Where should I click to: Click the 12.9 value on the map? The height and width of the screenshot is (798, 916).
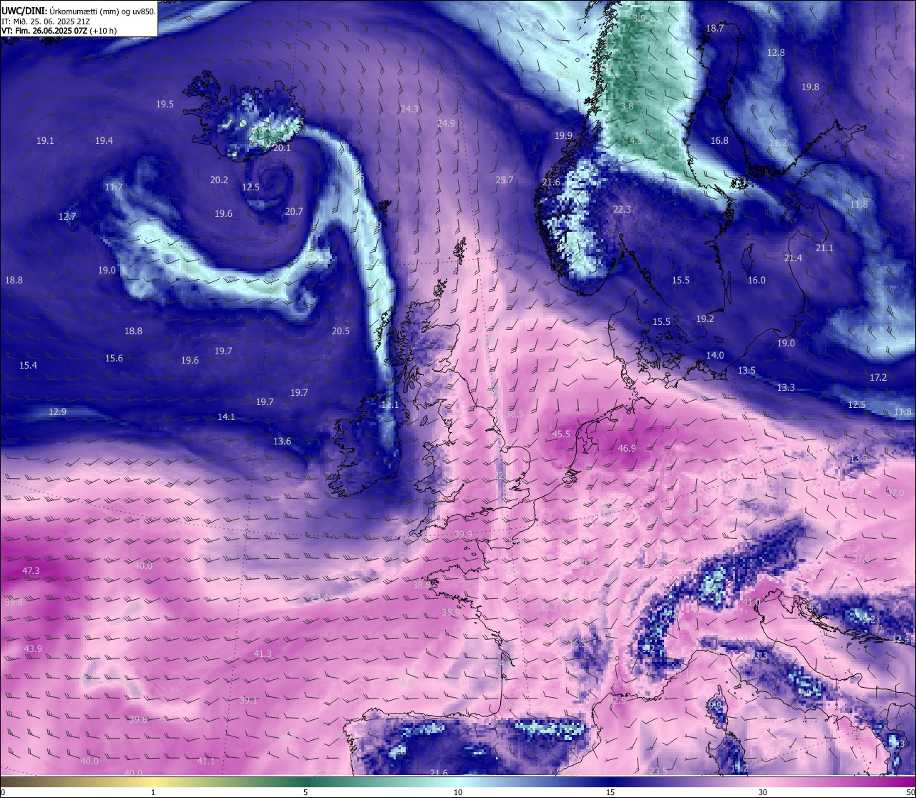(57, 412)
